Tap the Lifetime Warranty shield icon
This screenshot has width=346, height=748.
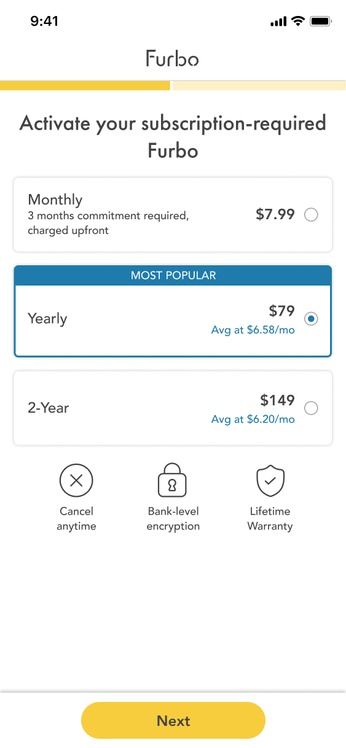pyautogui.click(x=270, y=480)
